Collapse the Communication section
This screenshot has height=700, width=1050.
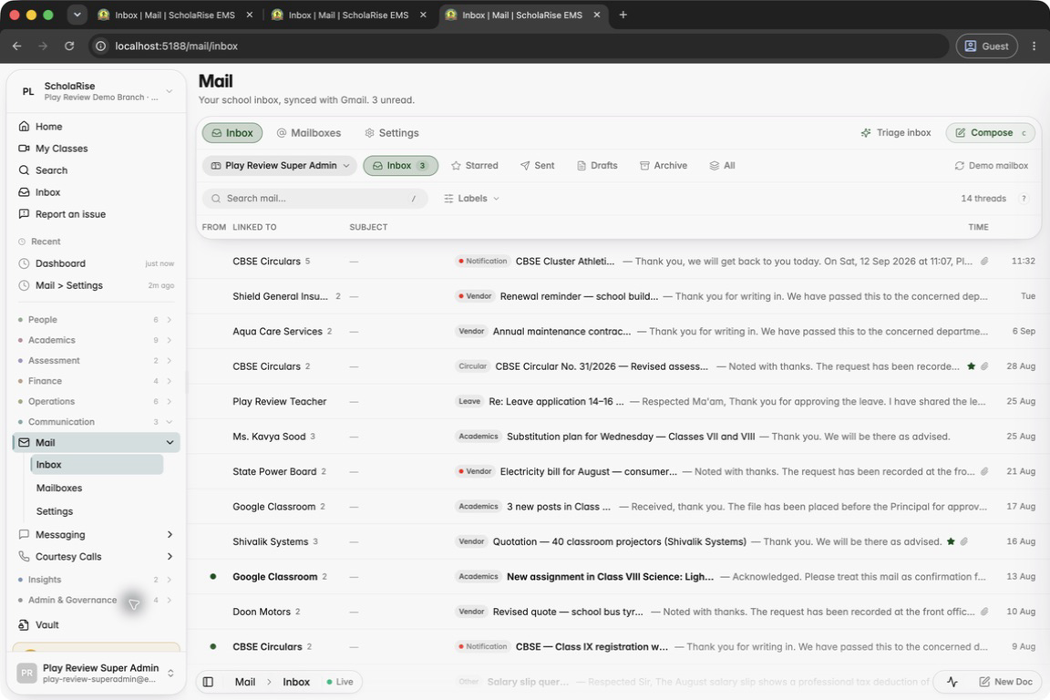click(96, 422)
